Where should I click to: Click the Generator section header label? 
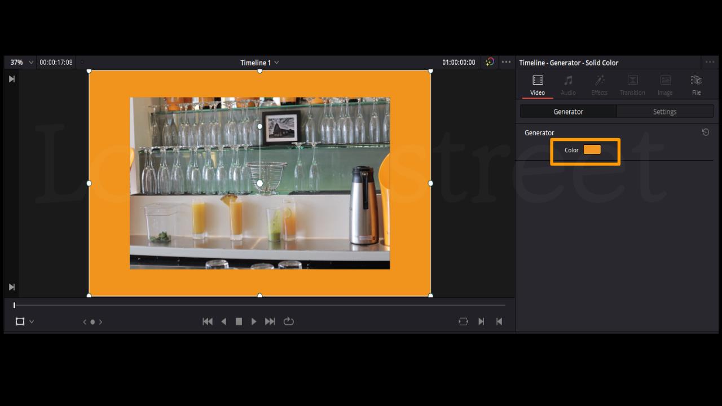point(539,133)
